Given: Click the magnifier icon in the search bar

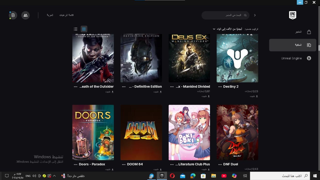Looking at the screenshot, I should 245,15.
